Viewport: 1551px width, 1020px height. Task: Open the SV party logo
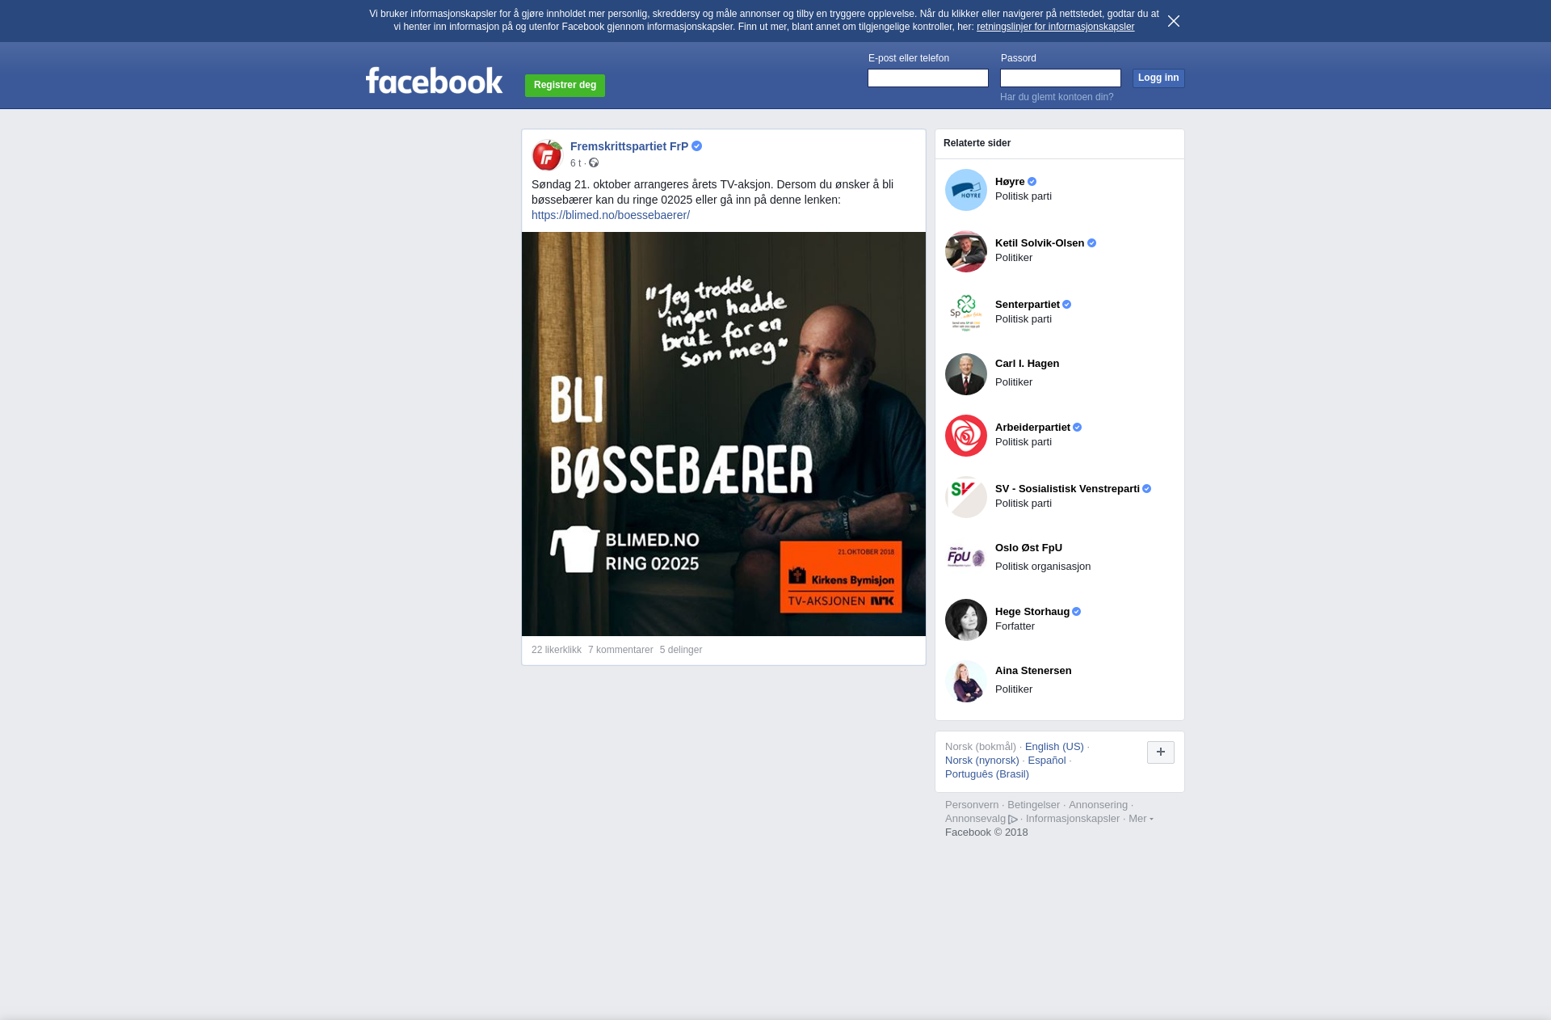[966, 497]
